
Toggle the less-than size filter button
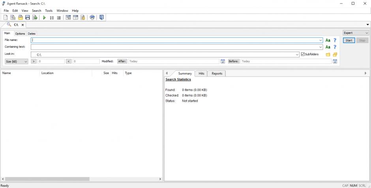(69, 61)
